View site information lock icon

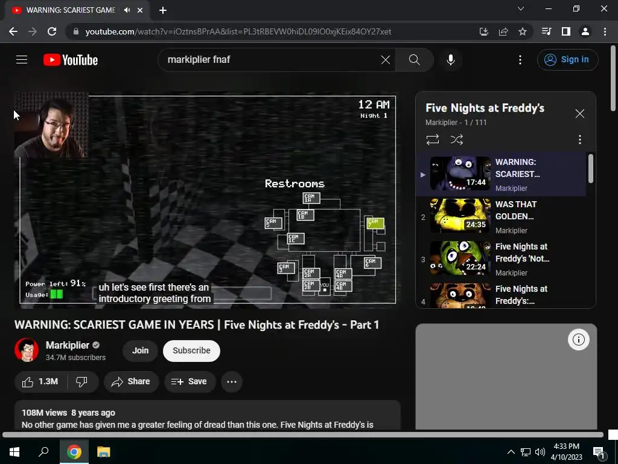tap(76, 31)
